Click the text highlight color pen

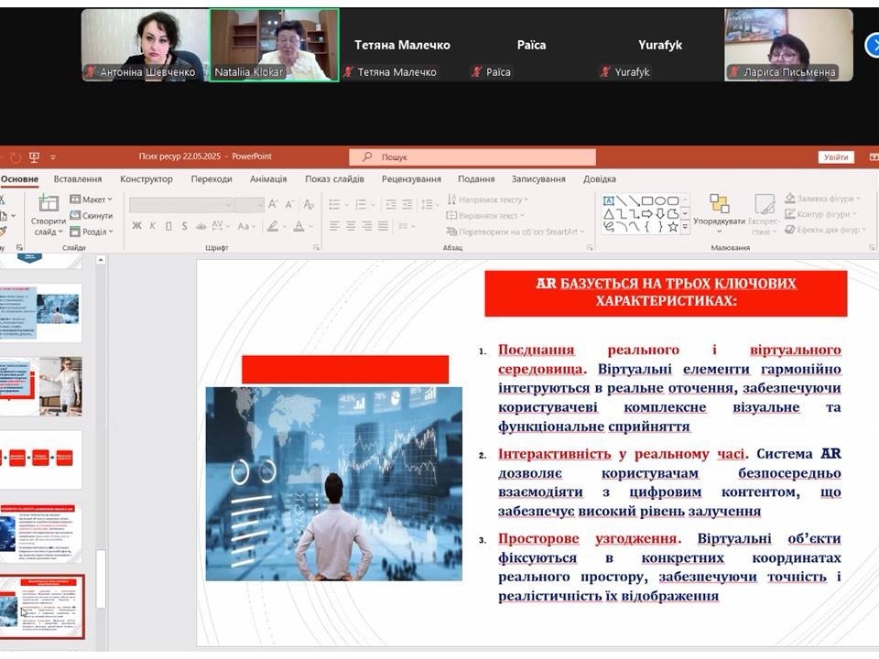(273, 226)
